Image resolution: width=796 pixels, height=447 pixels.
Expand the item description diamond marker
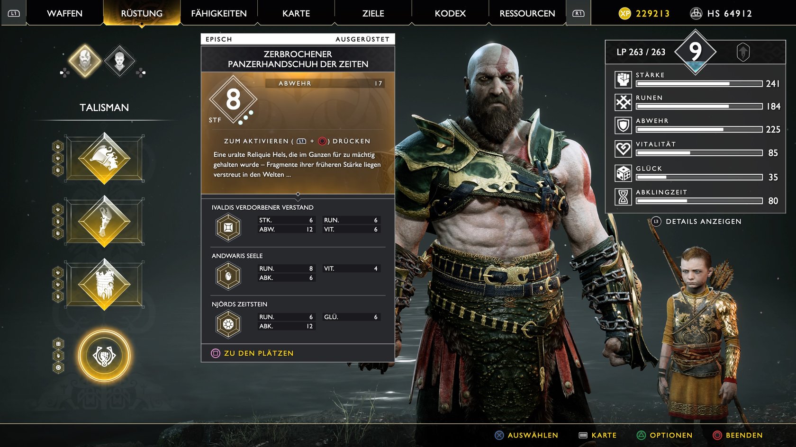pyautogui.click(x=298, y=194)
